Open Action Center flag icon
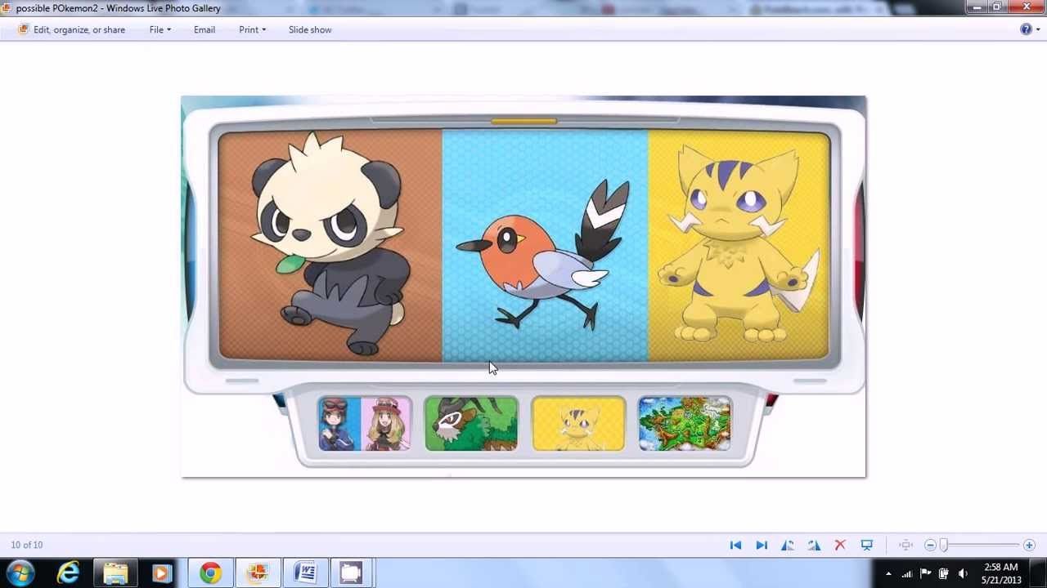 point(925,574)
